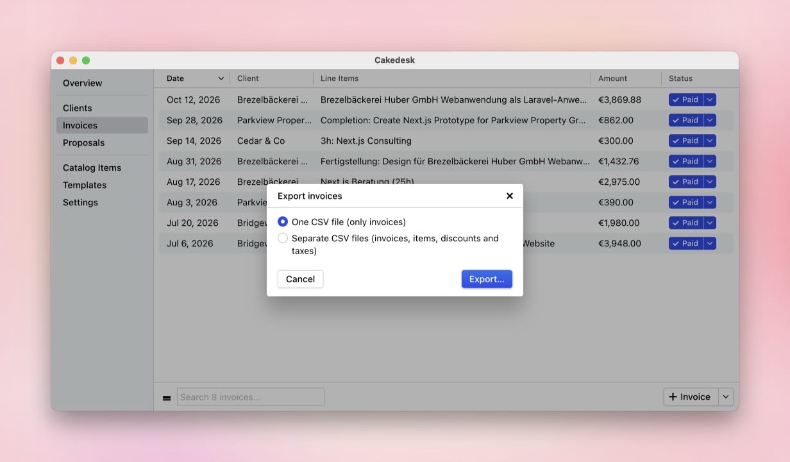
Task: Open status dropdown arrow for €3,948.00 invoice
Action: pyautogui.click(x=710, y=243)
